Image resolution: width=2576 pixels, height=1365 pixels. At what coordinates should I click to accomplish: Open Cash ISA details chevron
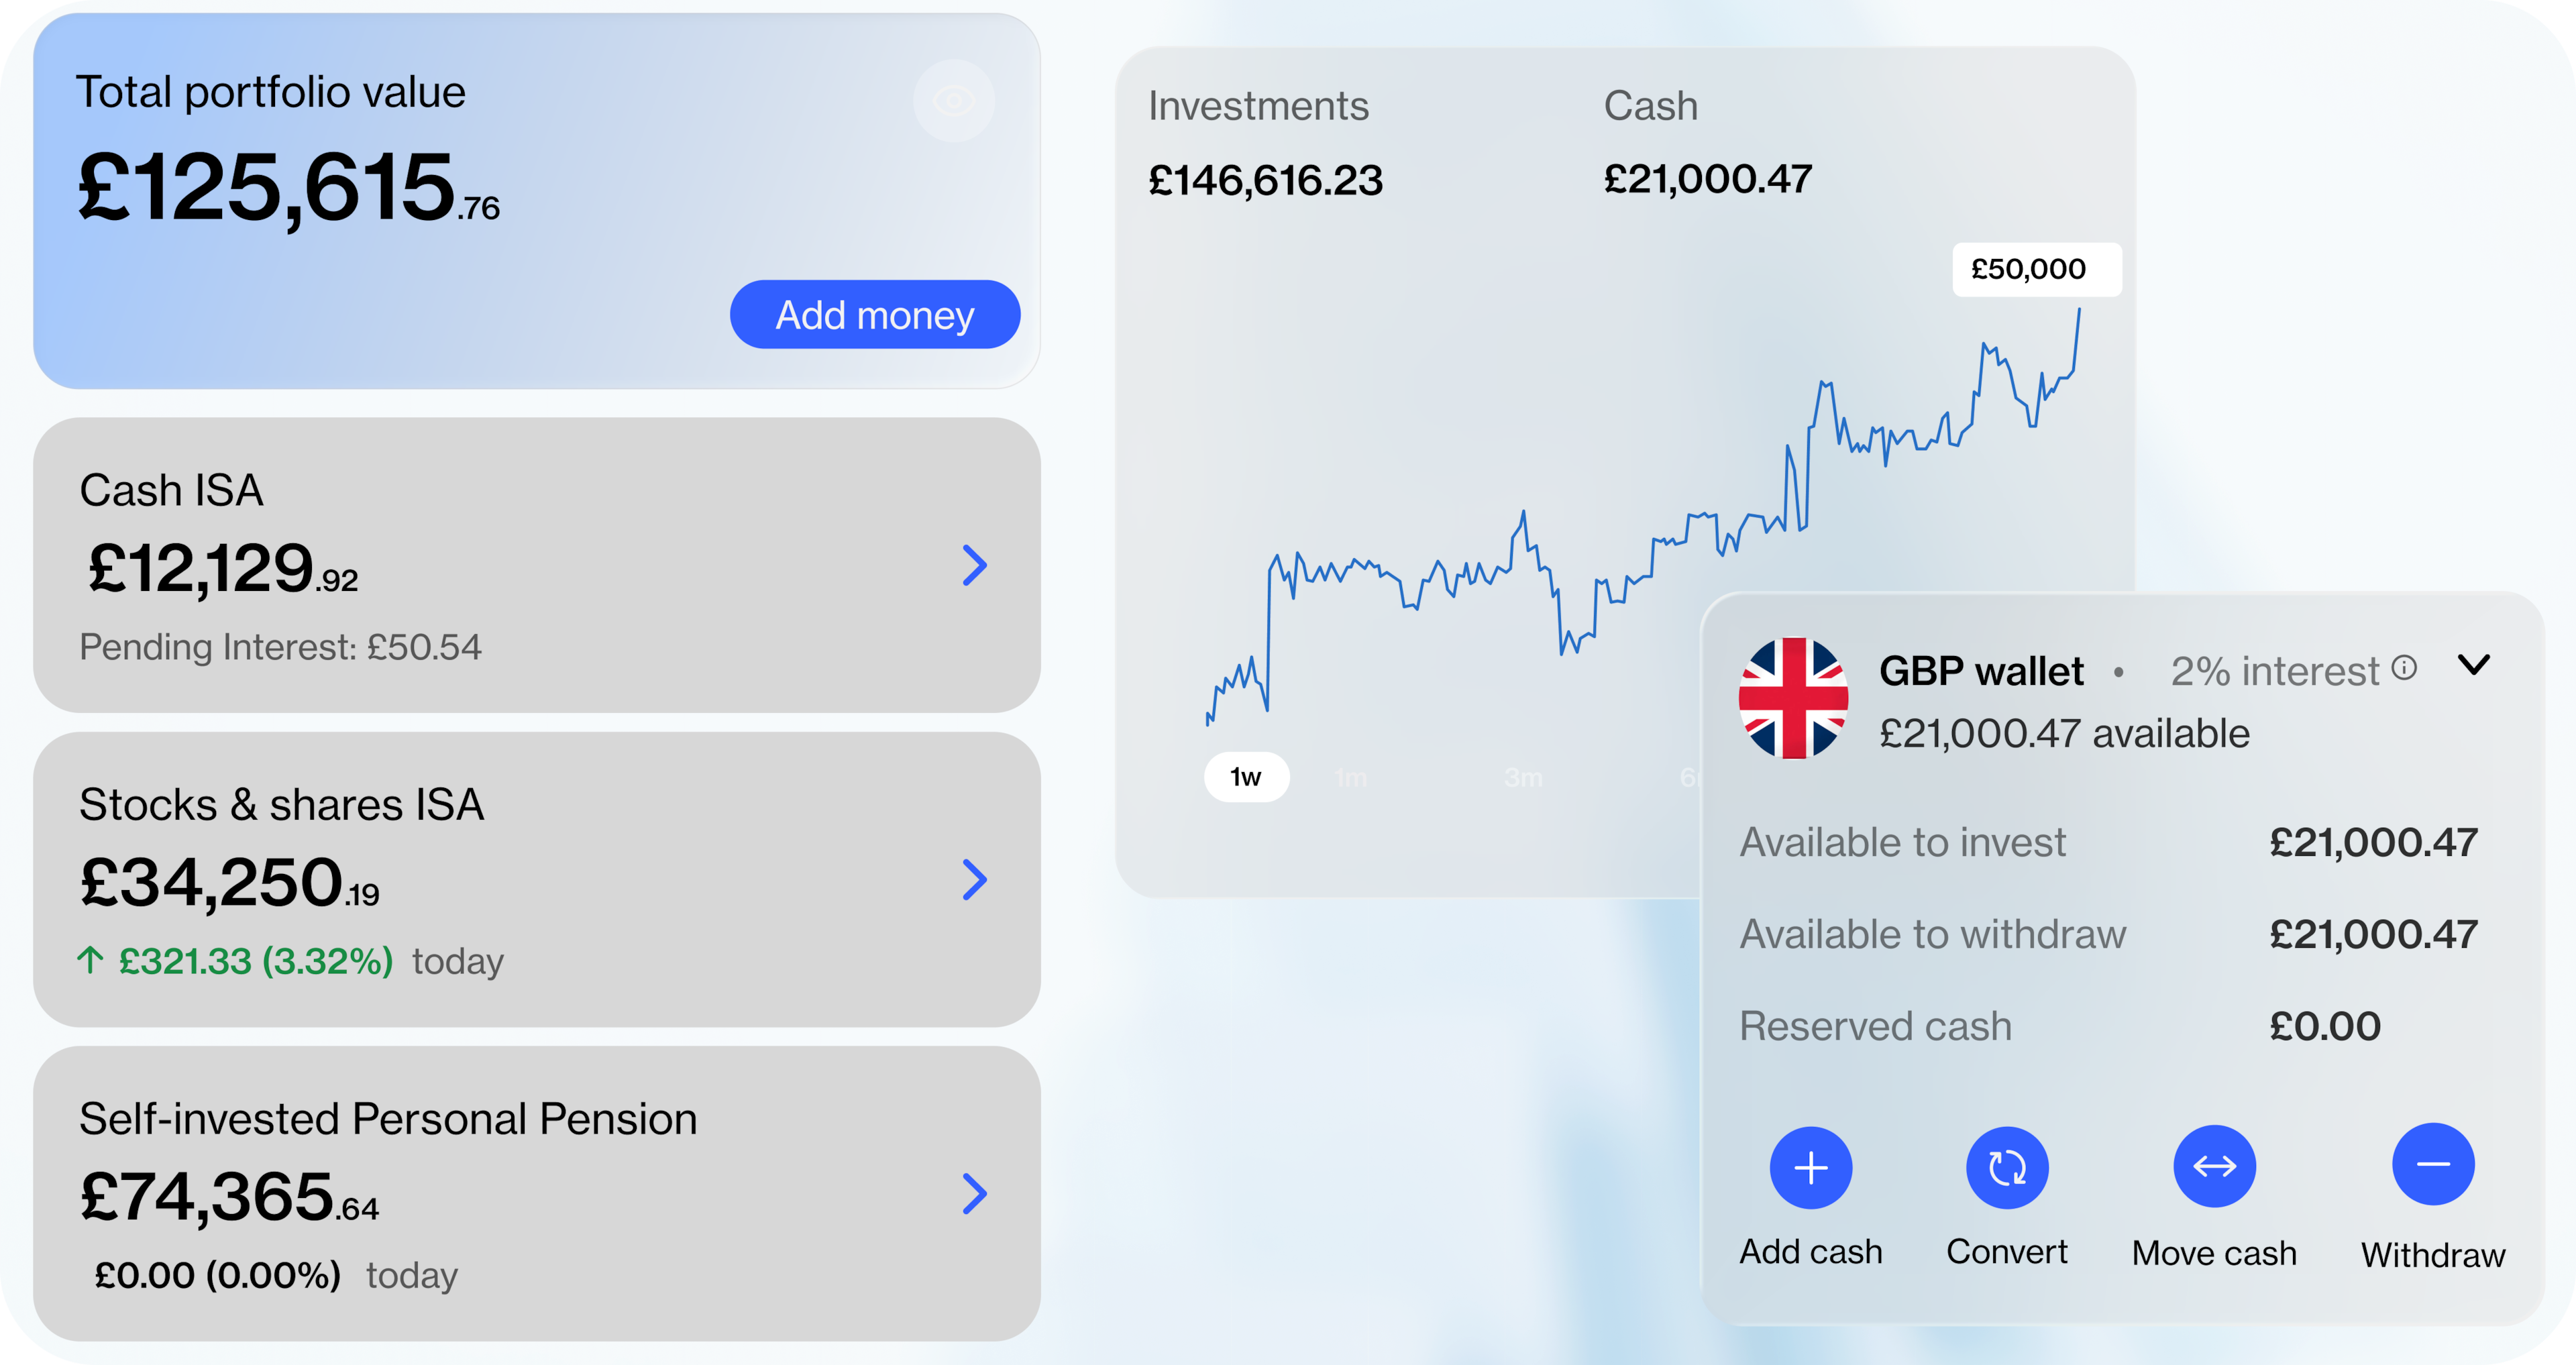[974, 565]
